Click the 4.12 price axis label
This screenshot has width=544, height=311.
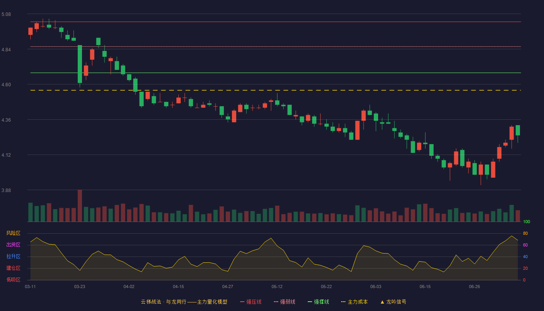[x=6, y=155]
